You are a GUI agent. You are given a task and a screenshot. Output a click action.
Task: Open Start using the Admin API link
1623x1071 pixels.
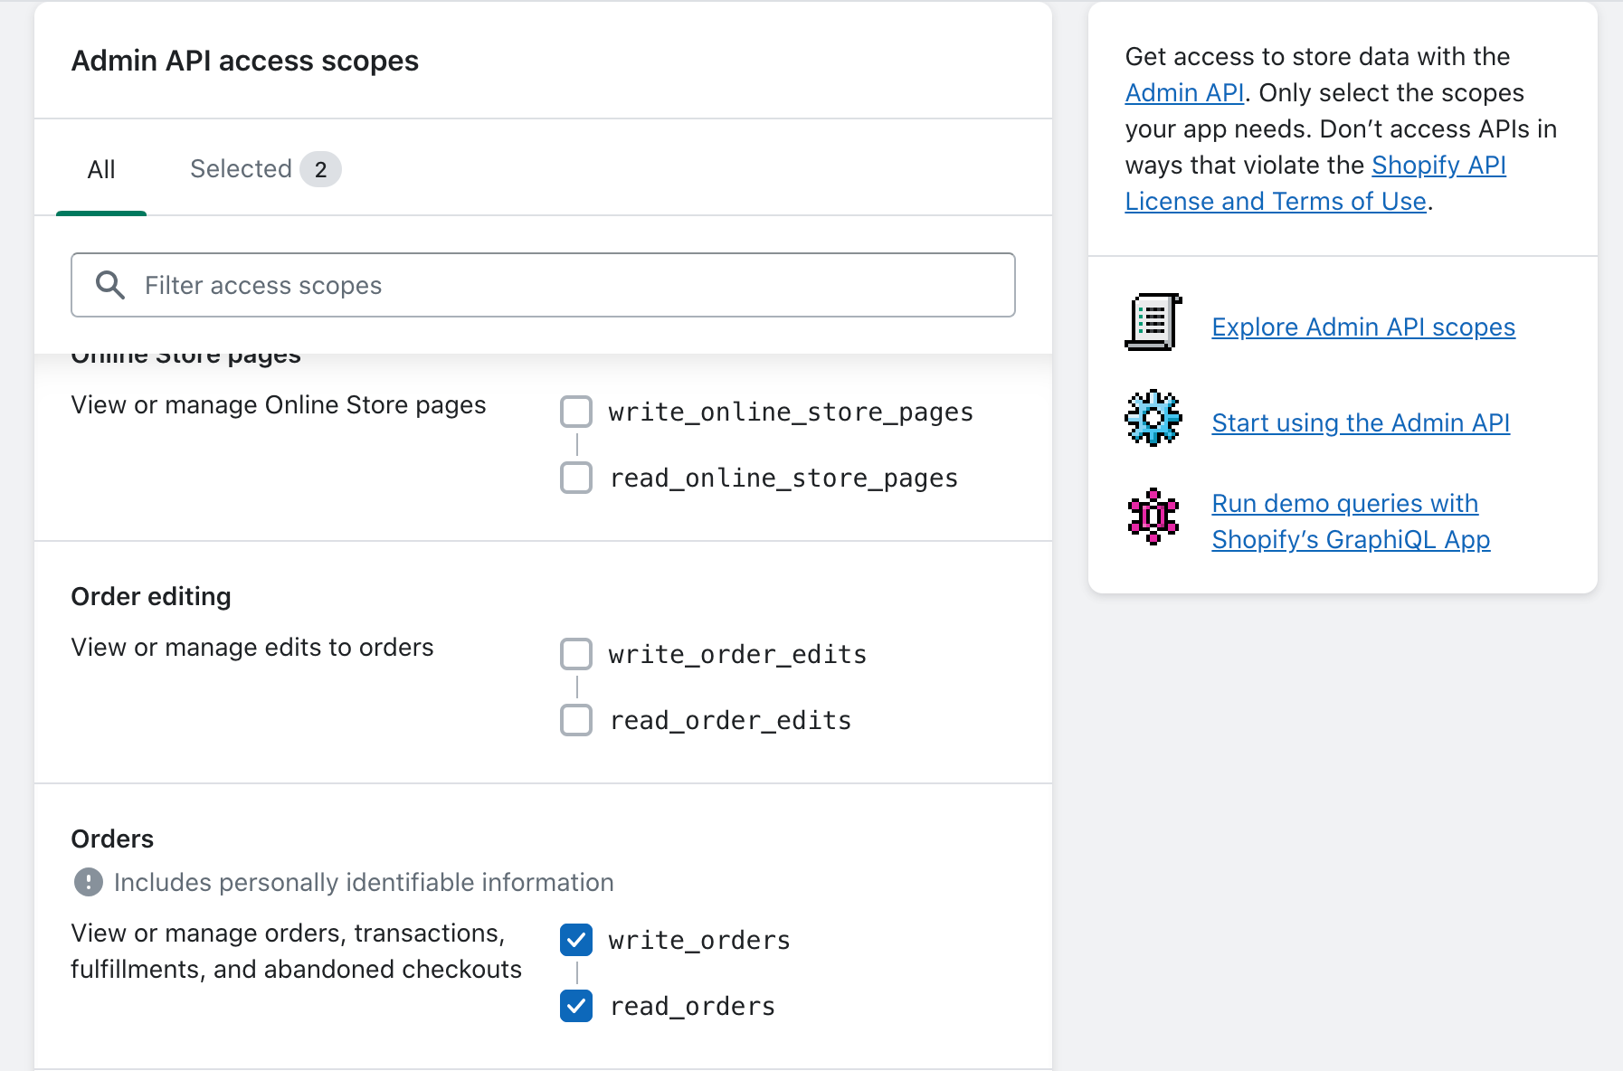click(x=1361, y=422)
